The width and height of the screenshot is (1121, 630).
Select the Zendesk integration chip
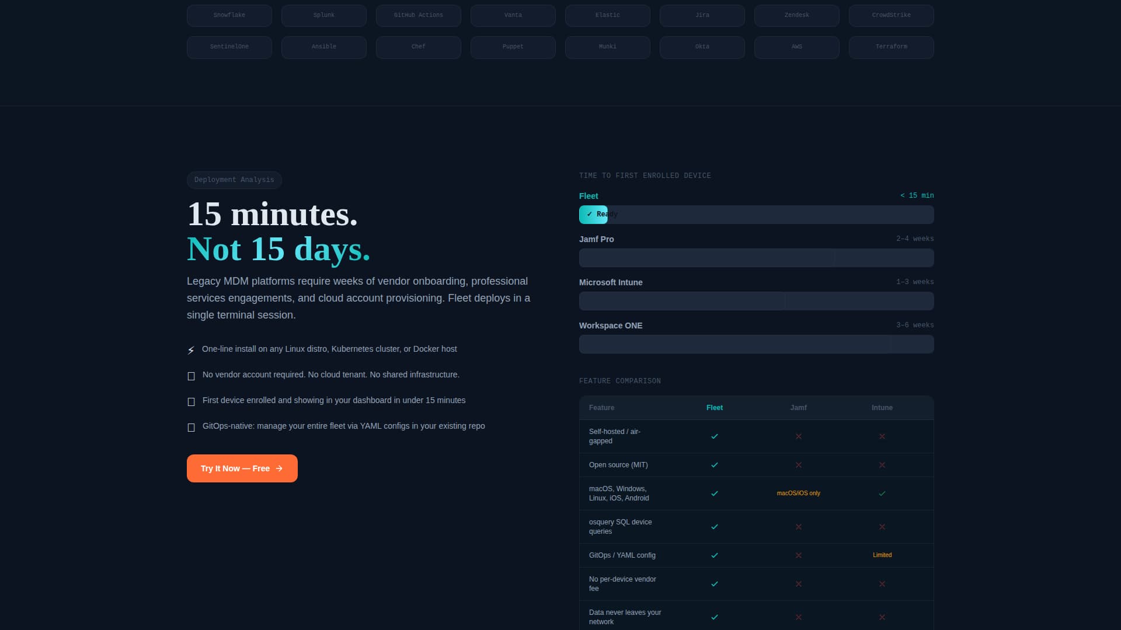[797, 16]
